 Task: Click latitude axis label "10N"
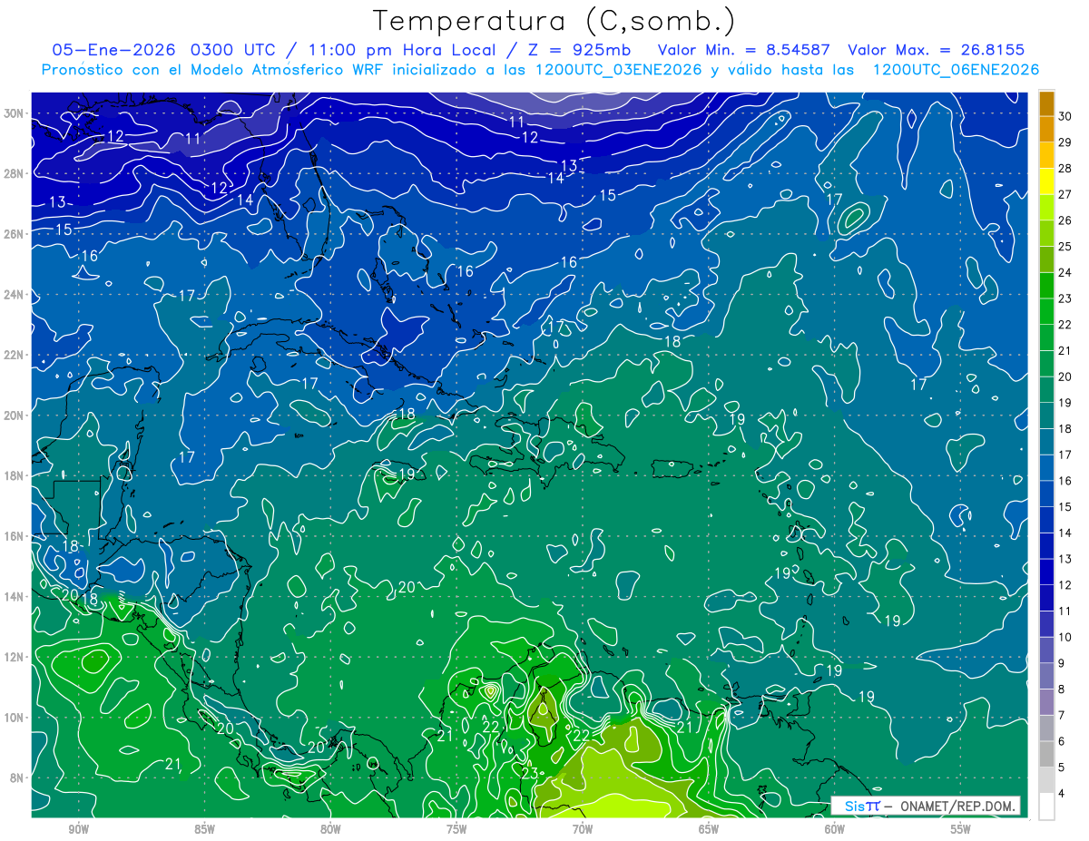pos(15,717)
